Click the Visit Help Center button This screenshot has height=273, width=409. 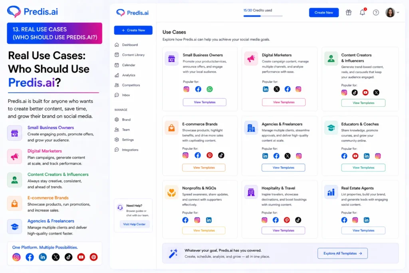click(x=134, y=224)
